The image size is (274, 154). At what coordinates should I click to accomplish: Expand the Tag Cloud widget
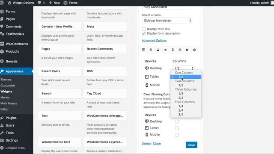(105, 93)
